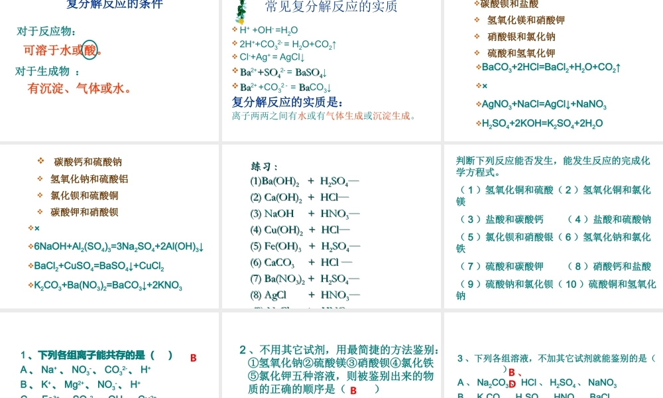Click exercise (2) Ca(OH)₂ + HCl
The width and height of the screenshot is (663, 398).
[300, 198]
